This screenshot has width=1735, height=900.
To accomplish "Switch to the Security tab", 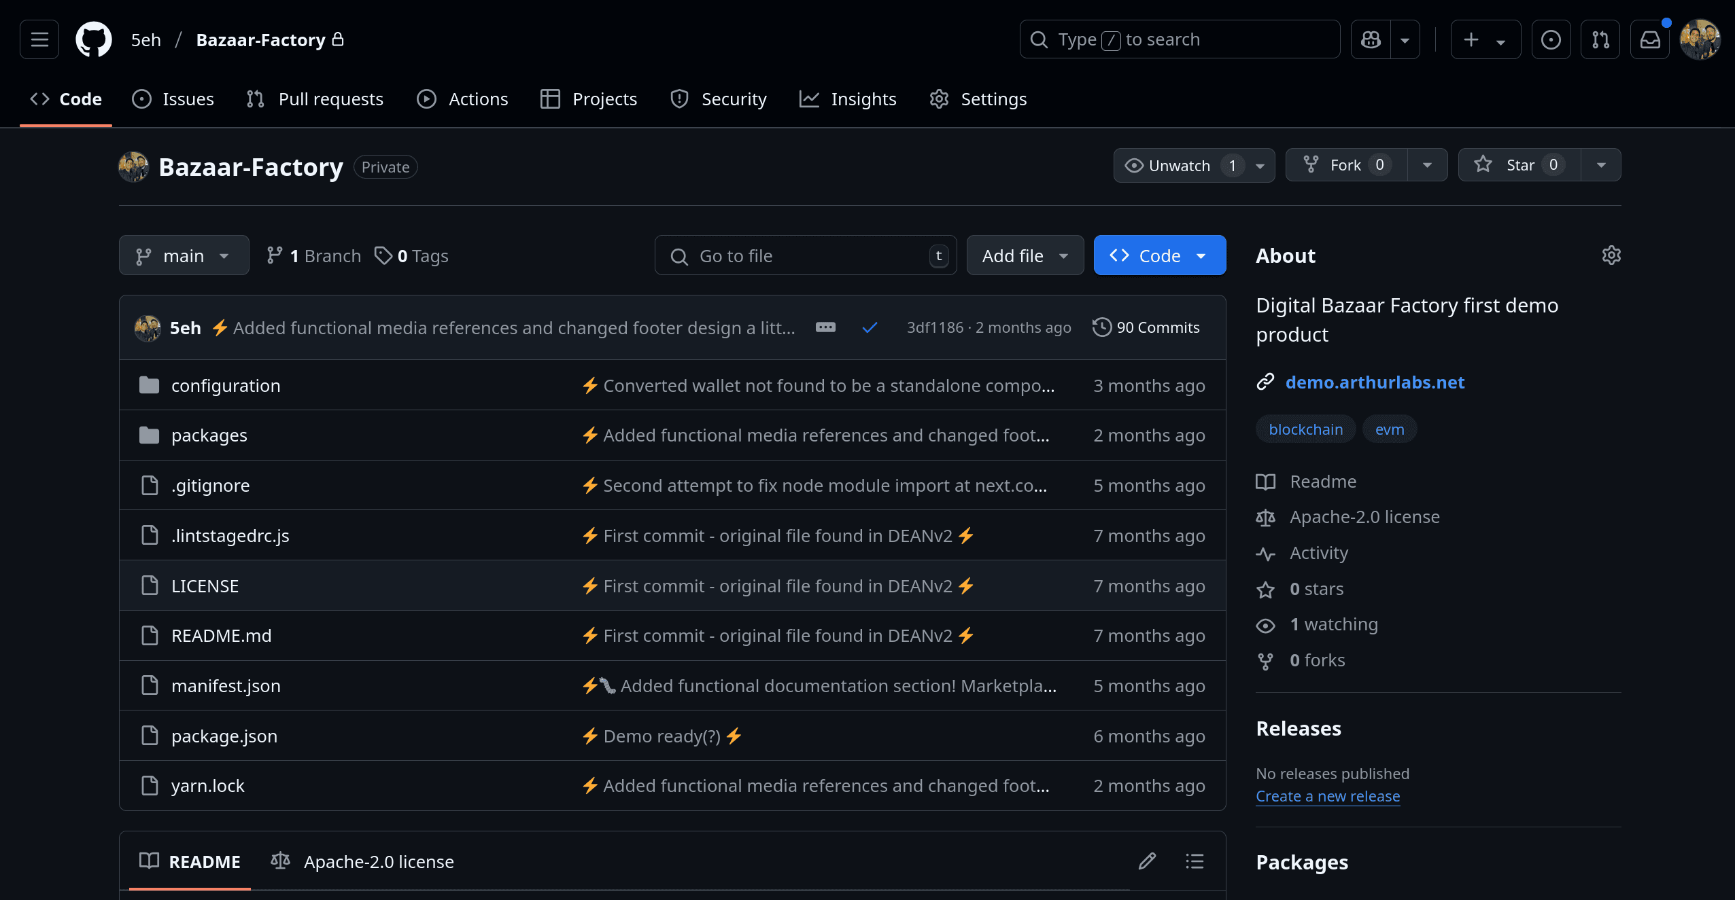I will click(719, 99).
